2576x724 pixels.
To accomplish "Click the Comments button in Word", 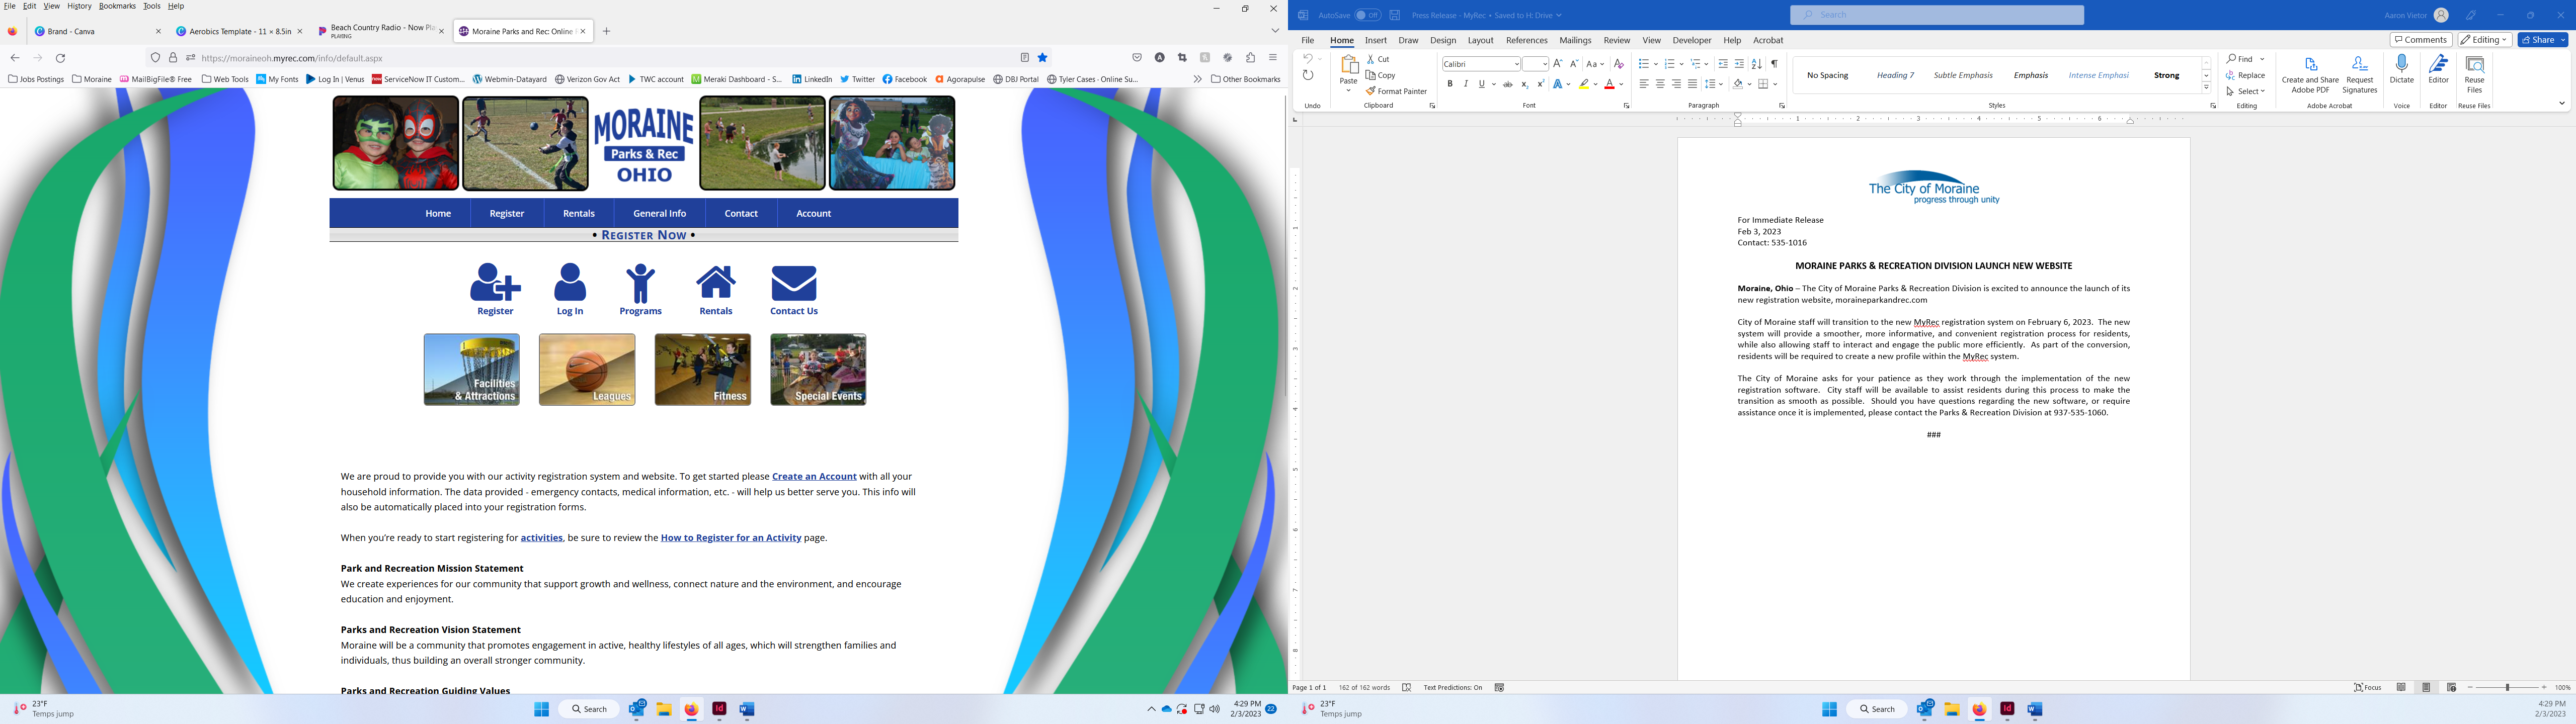I will (x=2421, y=40).
